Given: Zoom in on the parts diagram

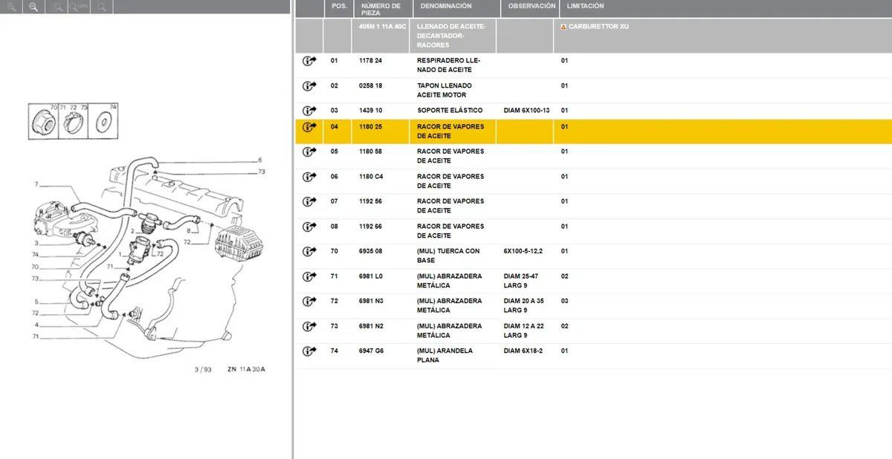Looking at the screenshot, I should [x=13, y=7].
